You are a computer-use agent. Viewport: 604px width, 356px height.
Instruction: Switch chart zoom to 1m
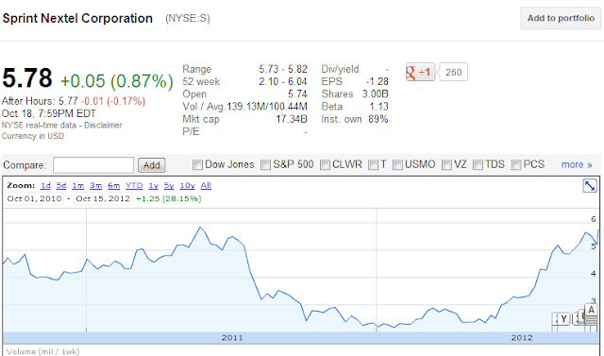78,186
